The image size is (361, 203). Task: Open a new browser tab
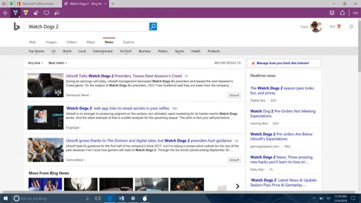[x=113, y=4]
